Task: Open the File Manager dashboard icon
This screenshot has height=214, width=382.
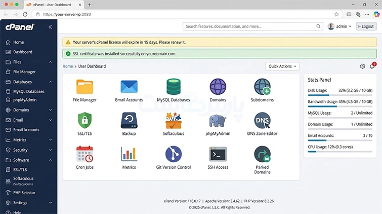Action: [84, 87]
